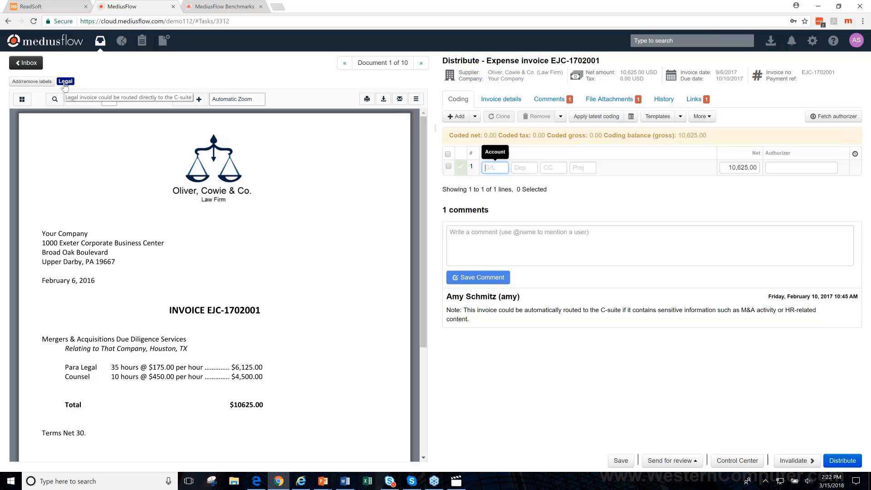Open the More dropdown menu
871x490 pixels.
[702, 116]
